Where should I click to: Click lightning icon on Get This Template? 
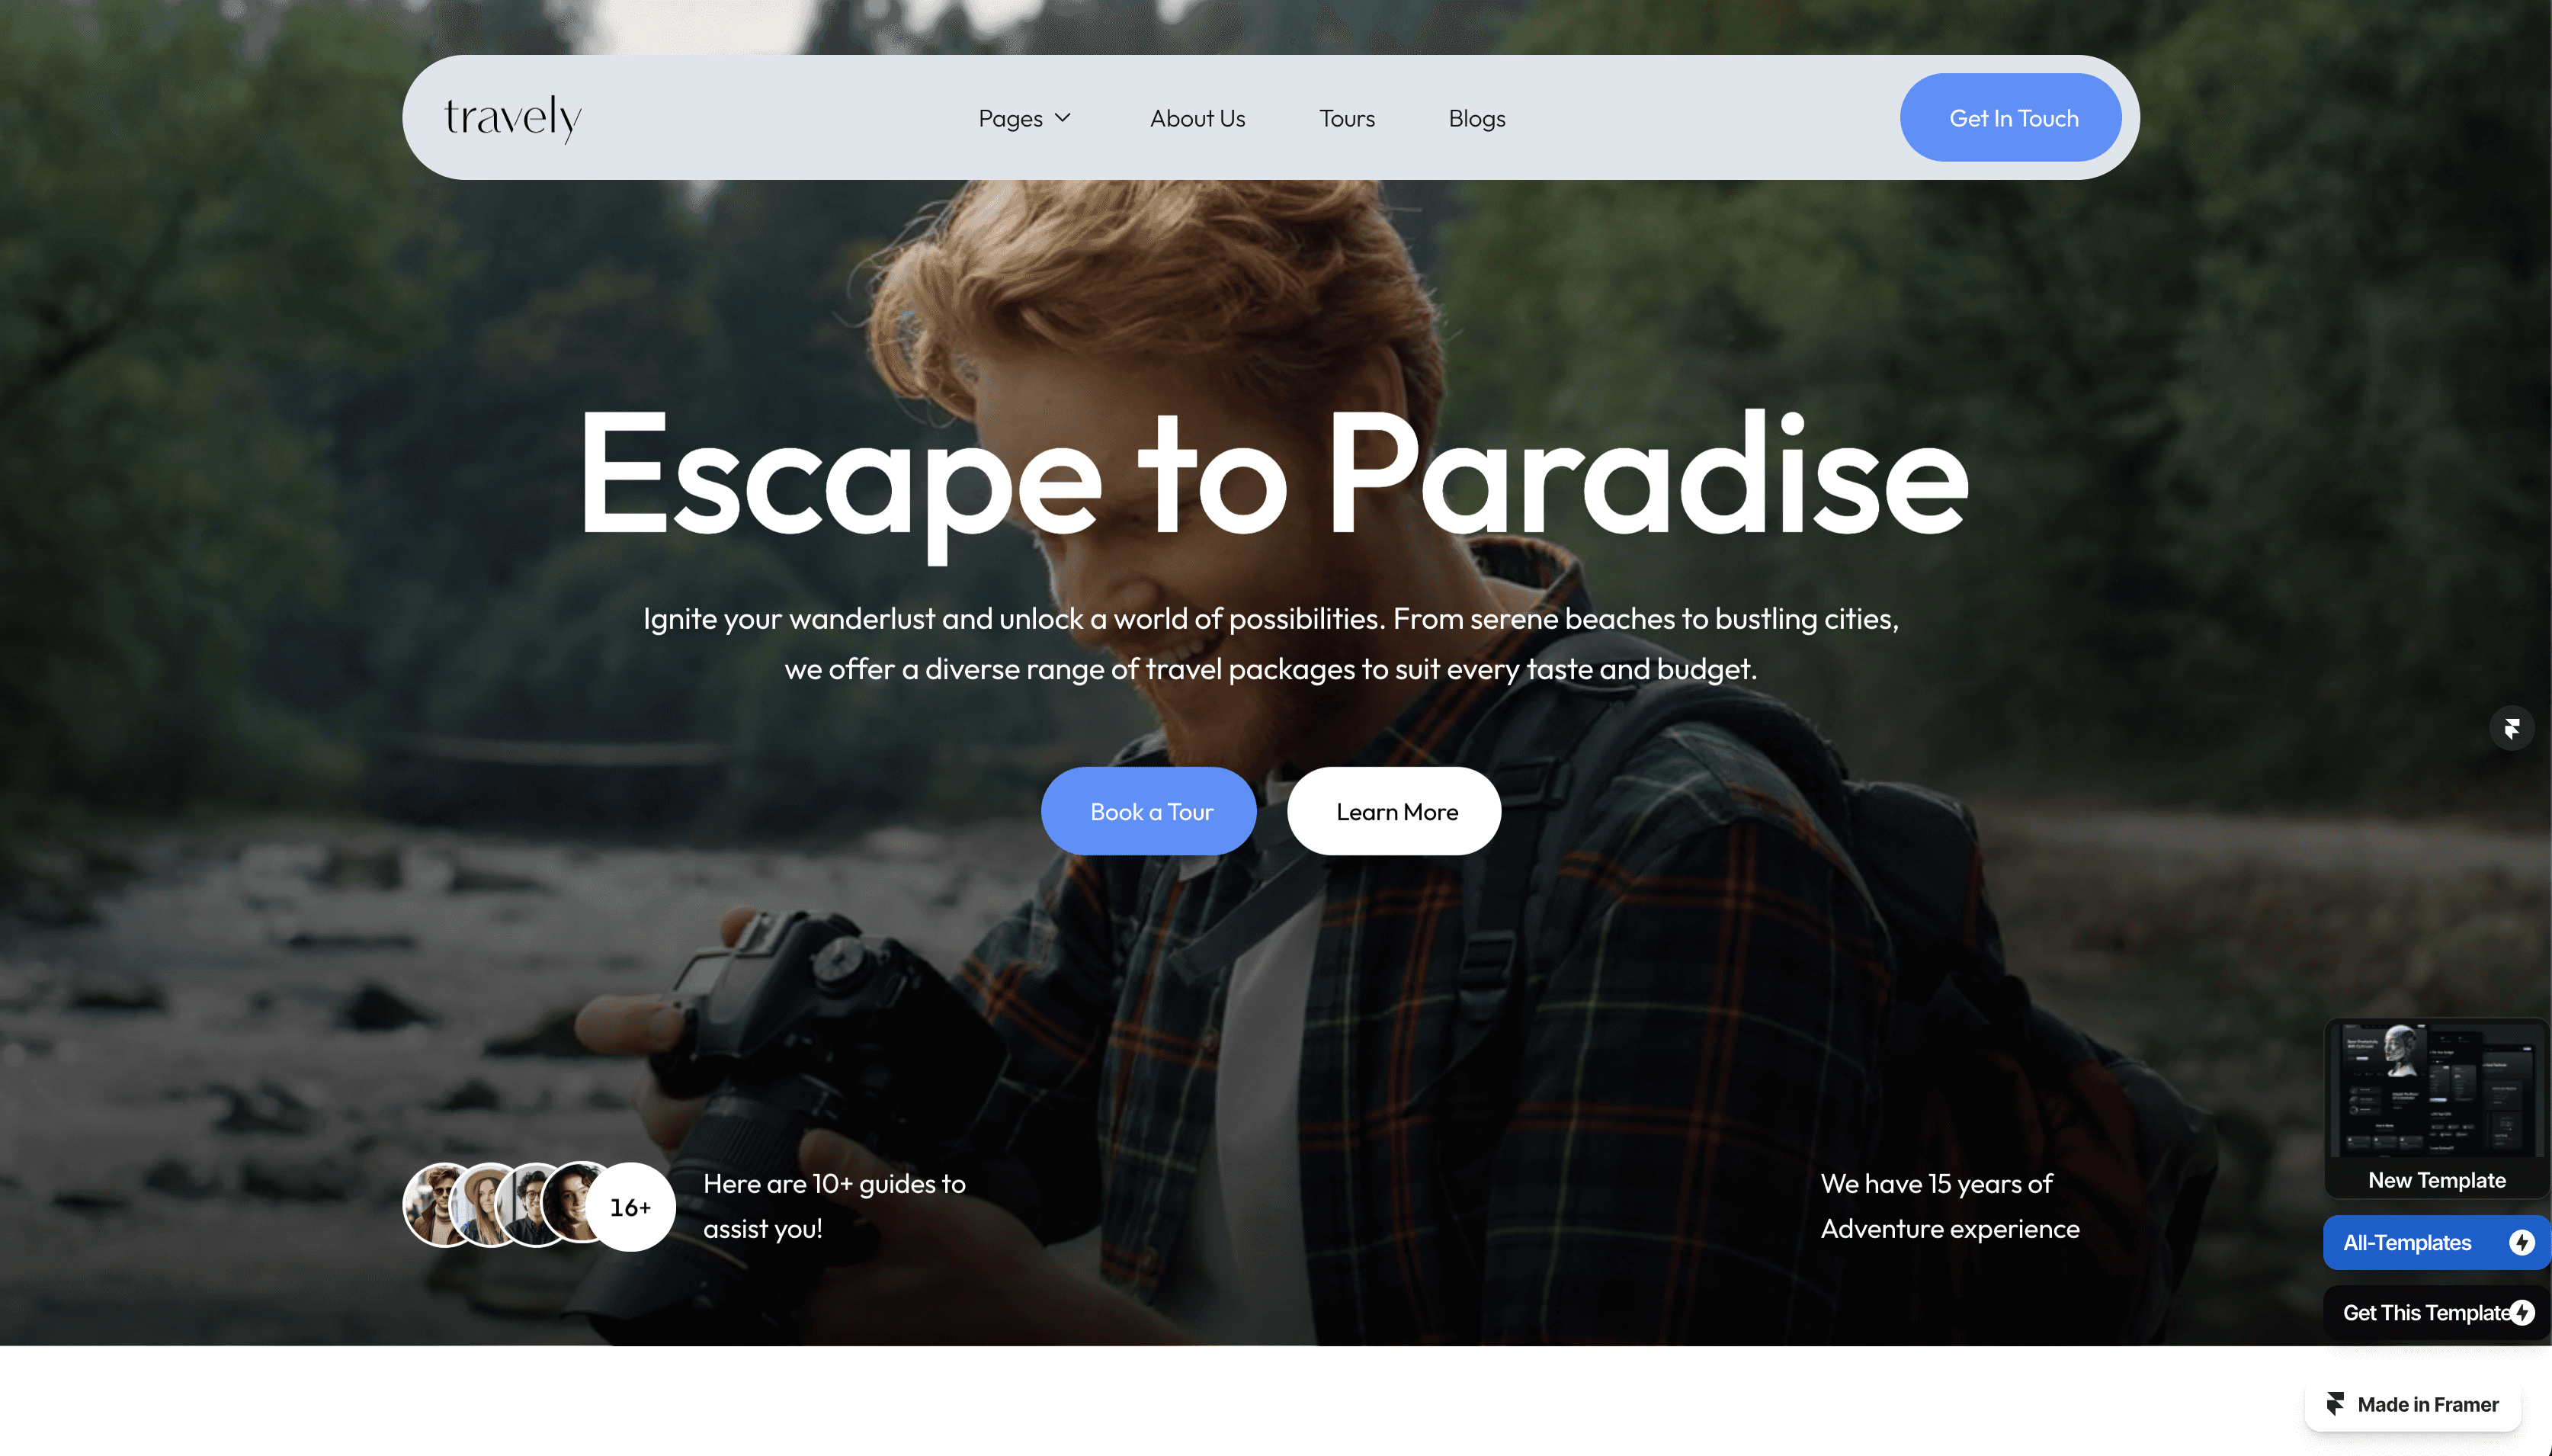point(2522,1312)
